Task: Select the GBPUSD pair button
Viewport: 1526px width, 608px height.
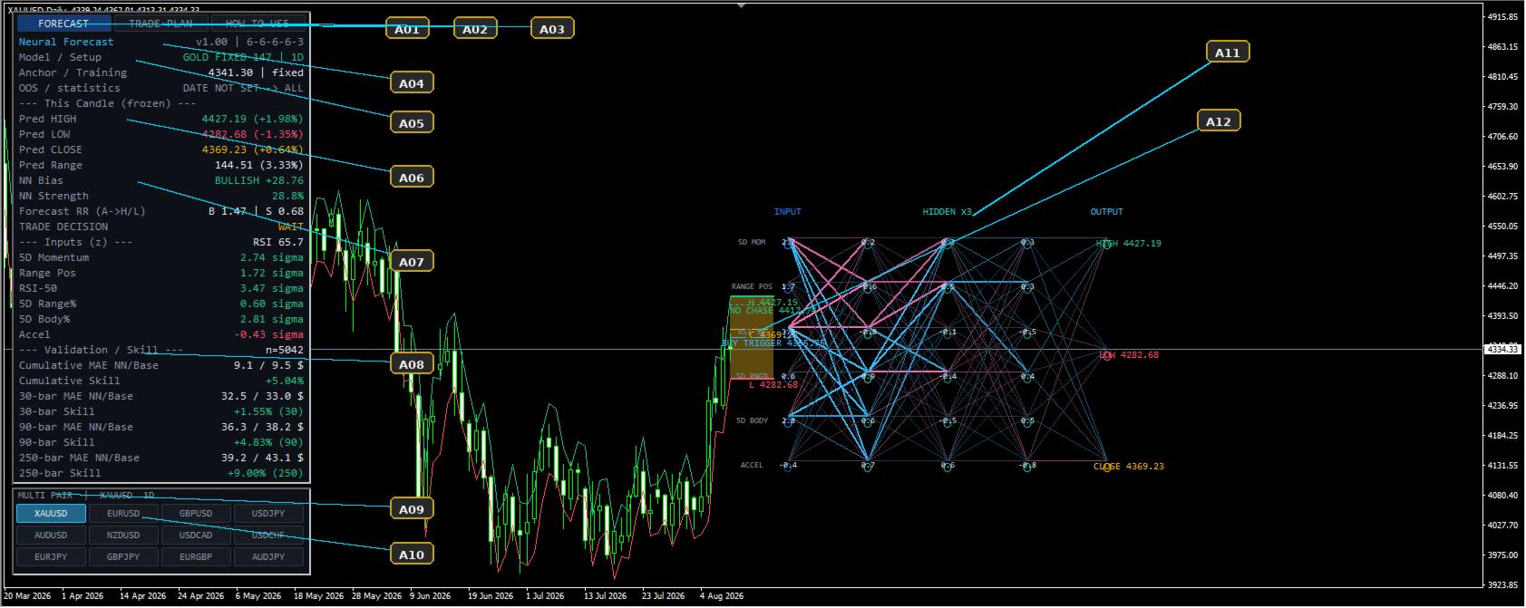Action: [x=196, y=514]
